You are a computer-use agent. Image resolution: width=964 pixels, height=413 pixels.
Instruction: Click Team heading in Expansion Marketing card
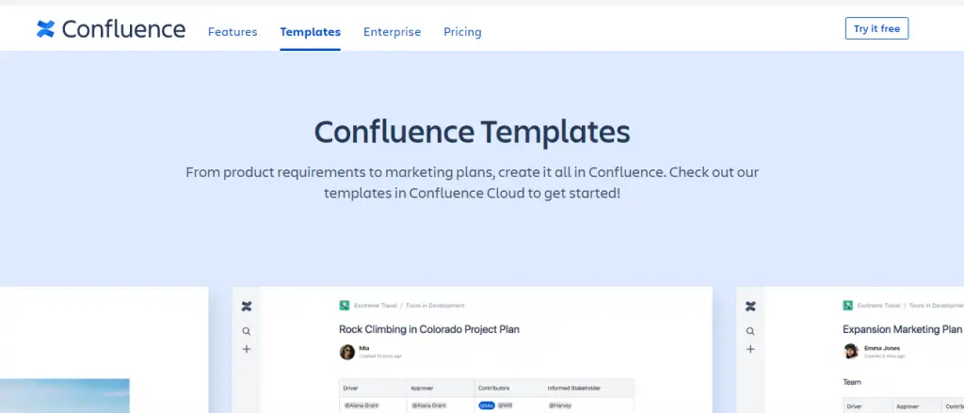851,382
